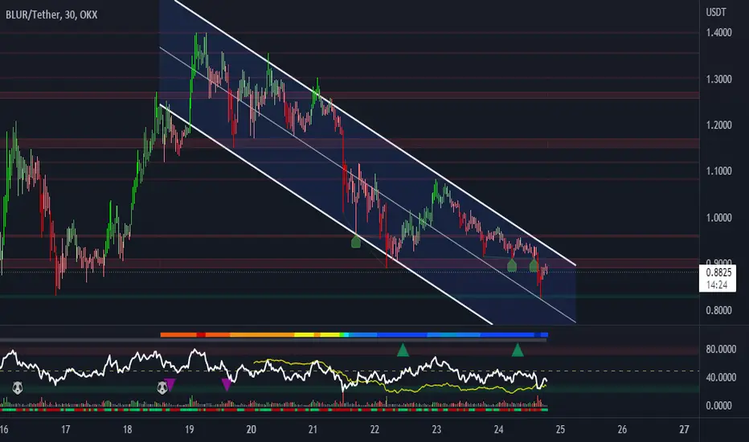Click the green buy marker nearest the latest candles
The image size is (749, 442).
point(534,265)
